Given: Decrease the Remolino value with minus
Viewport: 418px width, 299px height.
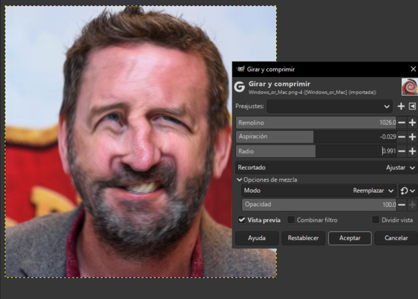Looking at the screenshot, I should [x=401, y=123].
